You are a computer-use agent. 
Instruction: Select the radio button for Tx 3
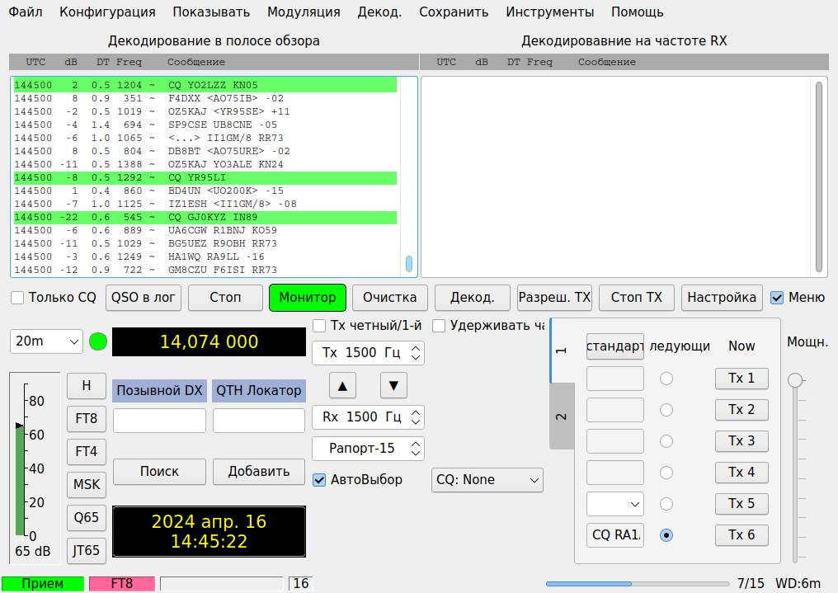tap(666, 441)
